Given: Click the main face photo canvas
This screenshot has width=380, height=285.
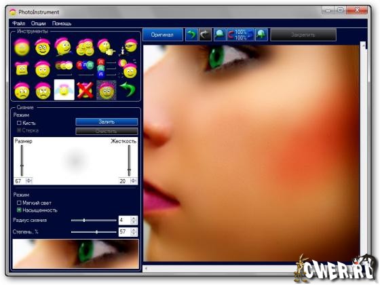Looking at the screenshot, I should point(251,153).
